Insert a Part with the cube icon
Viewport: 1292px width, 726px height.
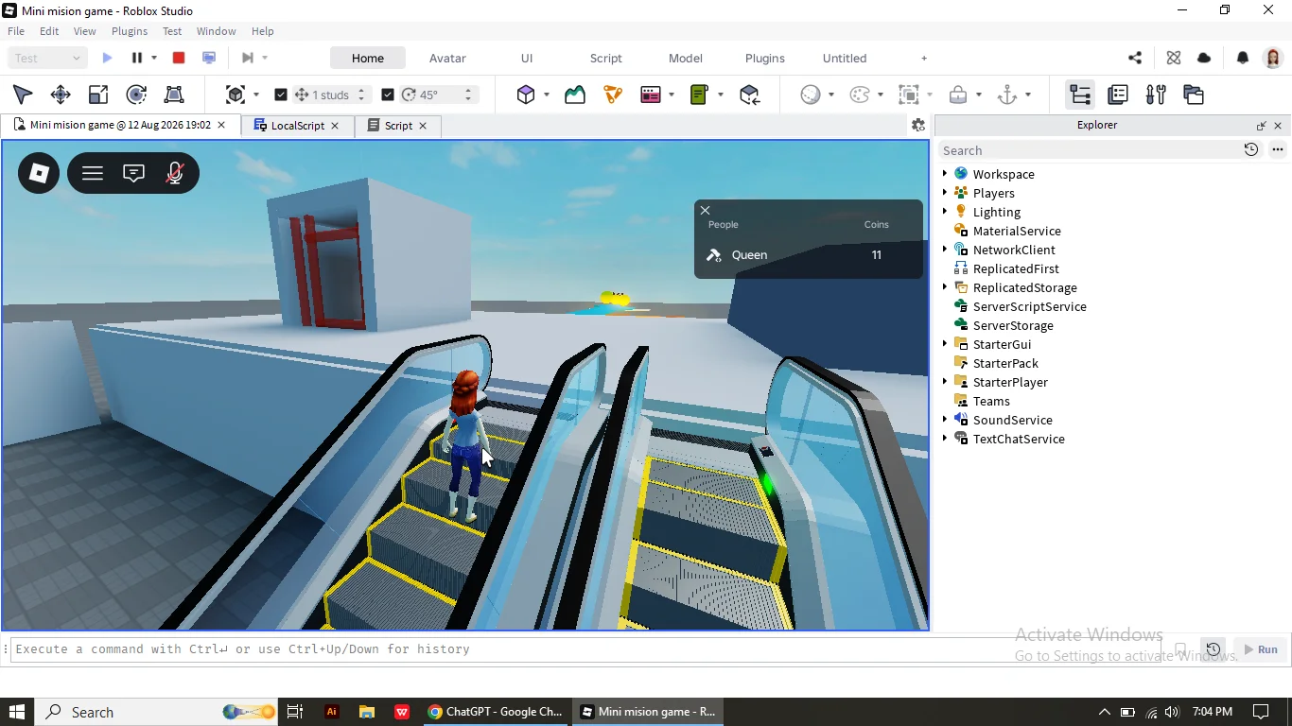pyautogui.click(x=526, y=95)
